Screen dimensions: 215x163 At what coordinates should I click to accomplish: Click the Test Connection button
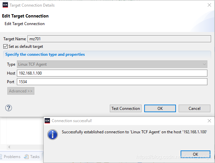click(126, 109)
